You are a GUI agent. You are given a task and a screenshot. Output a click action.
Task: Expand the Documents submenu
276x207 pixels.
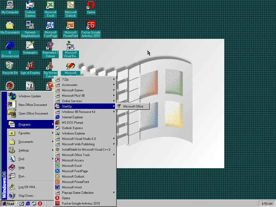coord(31,142)
